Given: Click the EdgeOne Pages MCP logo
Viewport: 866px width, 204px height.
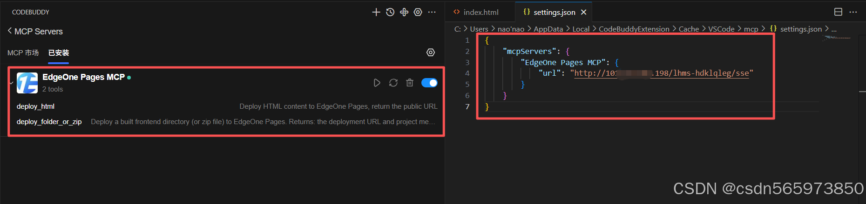Looking at the screenshot, I should tap(27, 83).
